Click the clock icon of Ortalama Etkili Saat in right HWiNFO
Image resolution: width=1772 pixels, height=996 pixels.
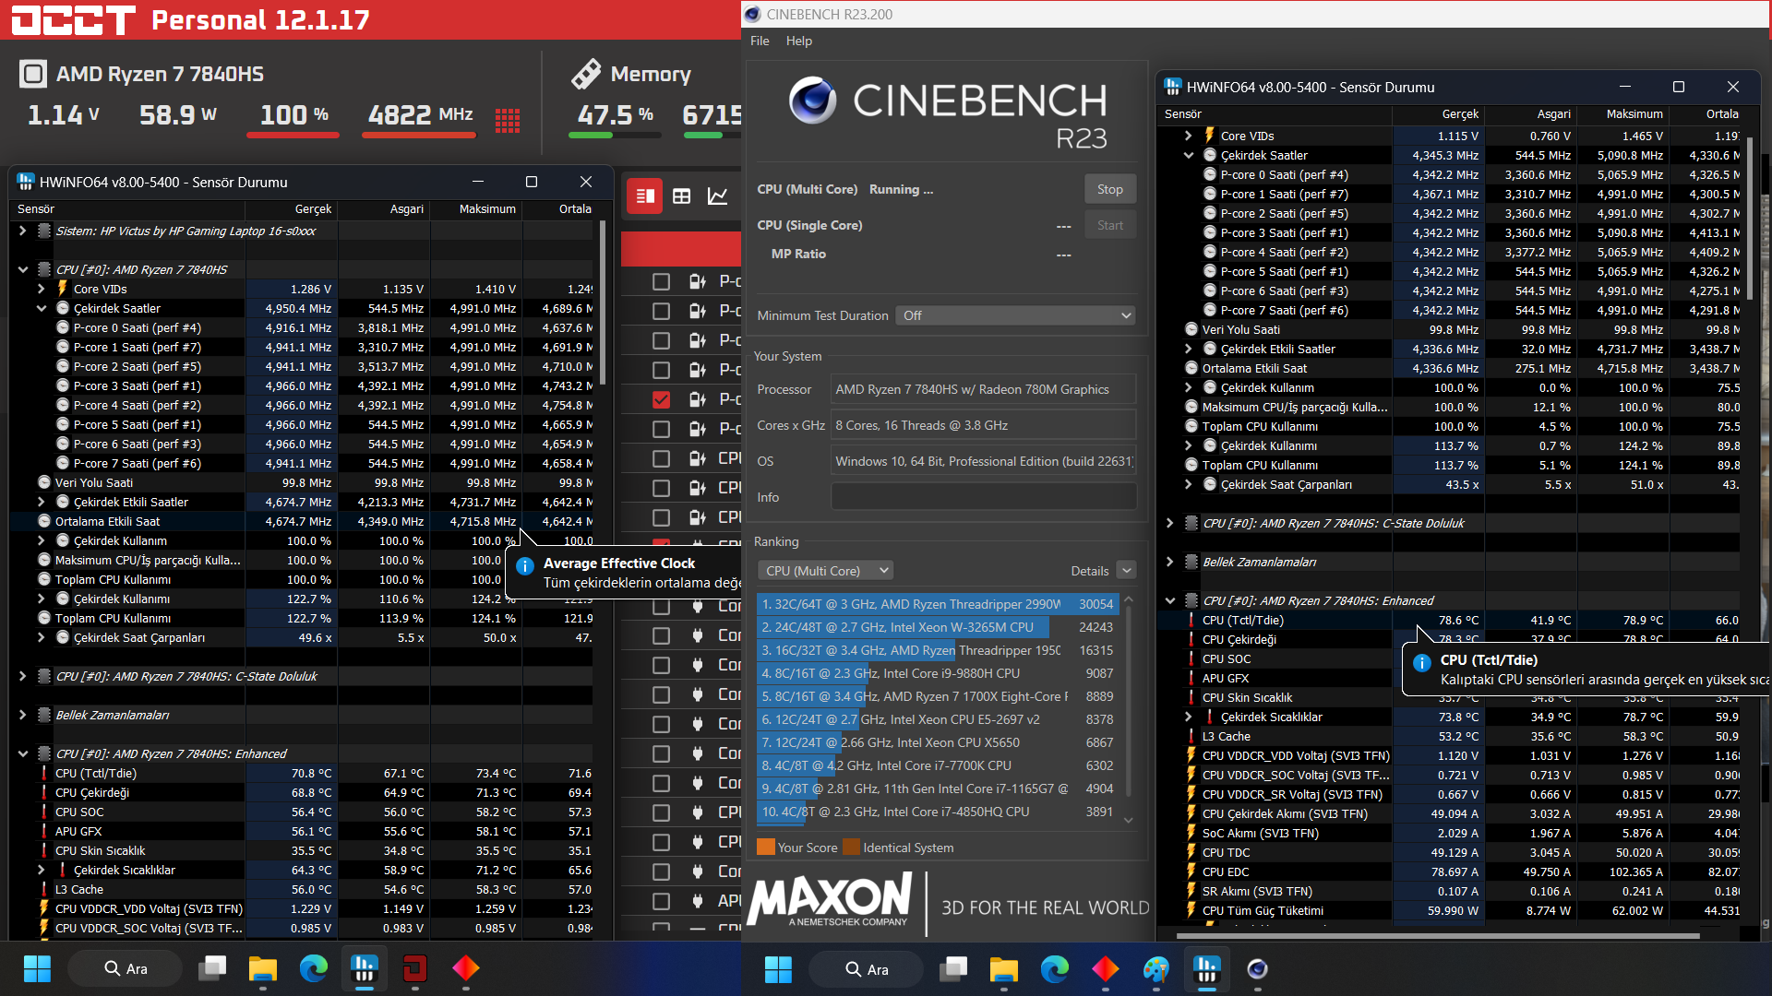[x=1191, y=368]
